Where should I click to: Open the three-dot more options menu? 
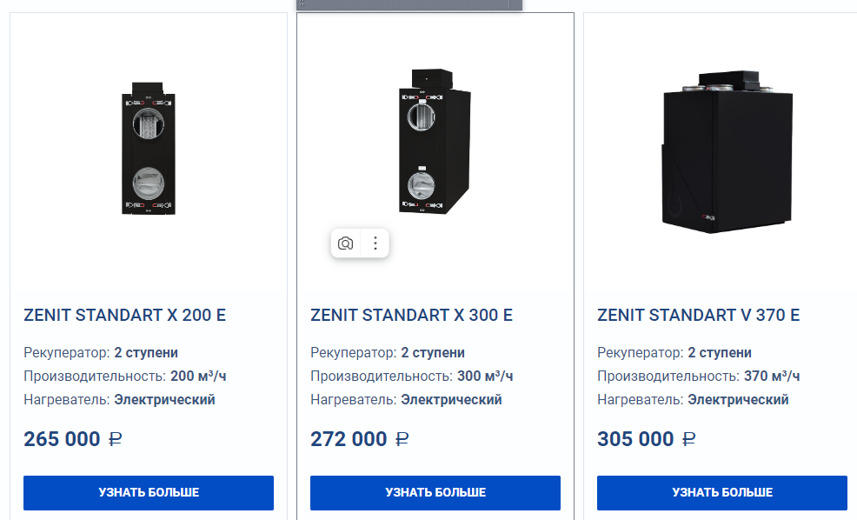coord(375,243)
